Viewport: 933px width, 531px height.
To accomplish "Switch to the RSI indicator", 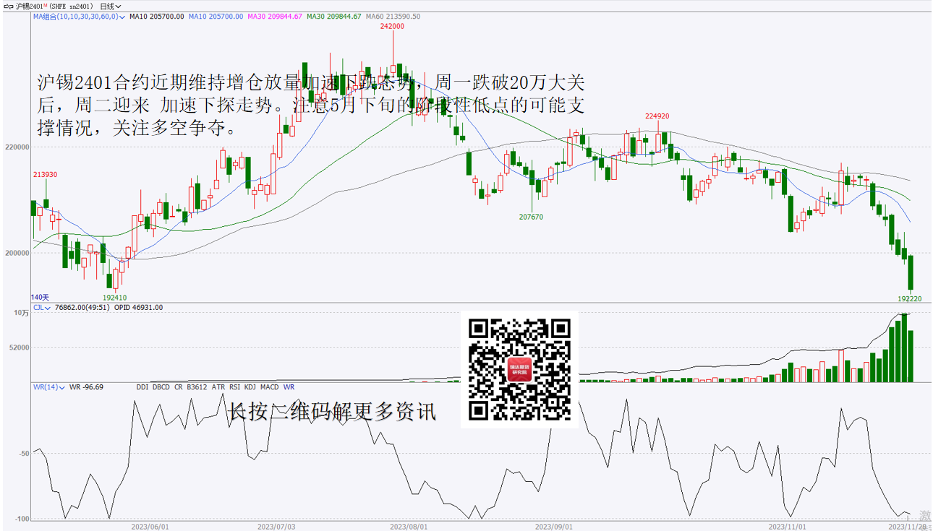I will coord(234,387).
